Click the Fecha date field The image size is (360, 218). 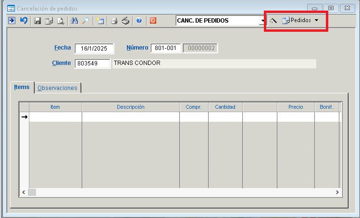(94, 48)
